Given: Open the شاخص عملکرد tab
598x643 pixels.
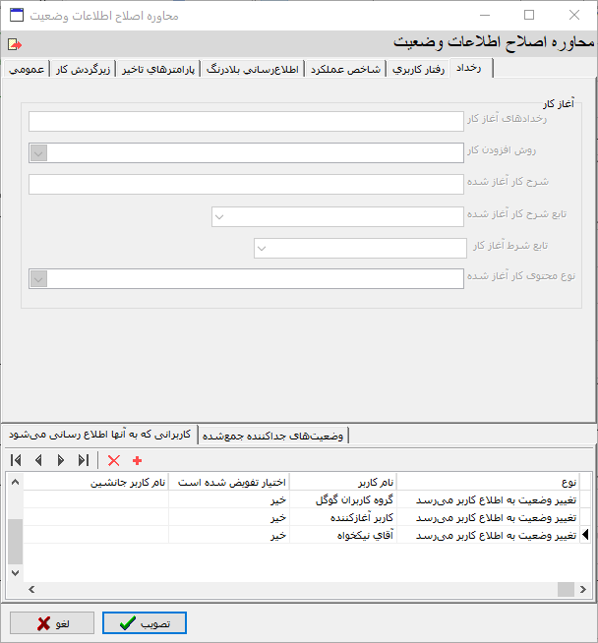Looking at the screenshot, I should click(x=346, y=69).
